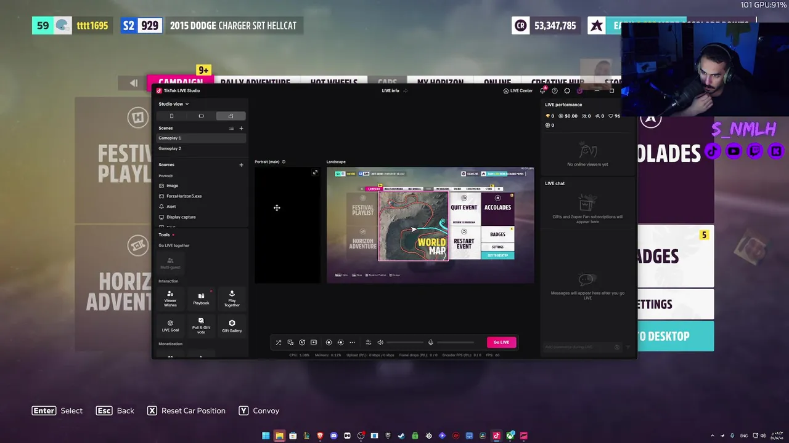The image size is (789, 443).
Task: Mute the speaker output
Action: (380, 342)
